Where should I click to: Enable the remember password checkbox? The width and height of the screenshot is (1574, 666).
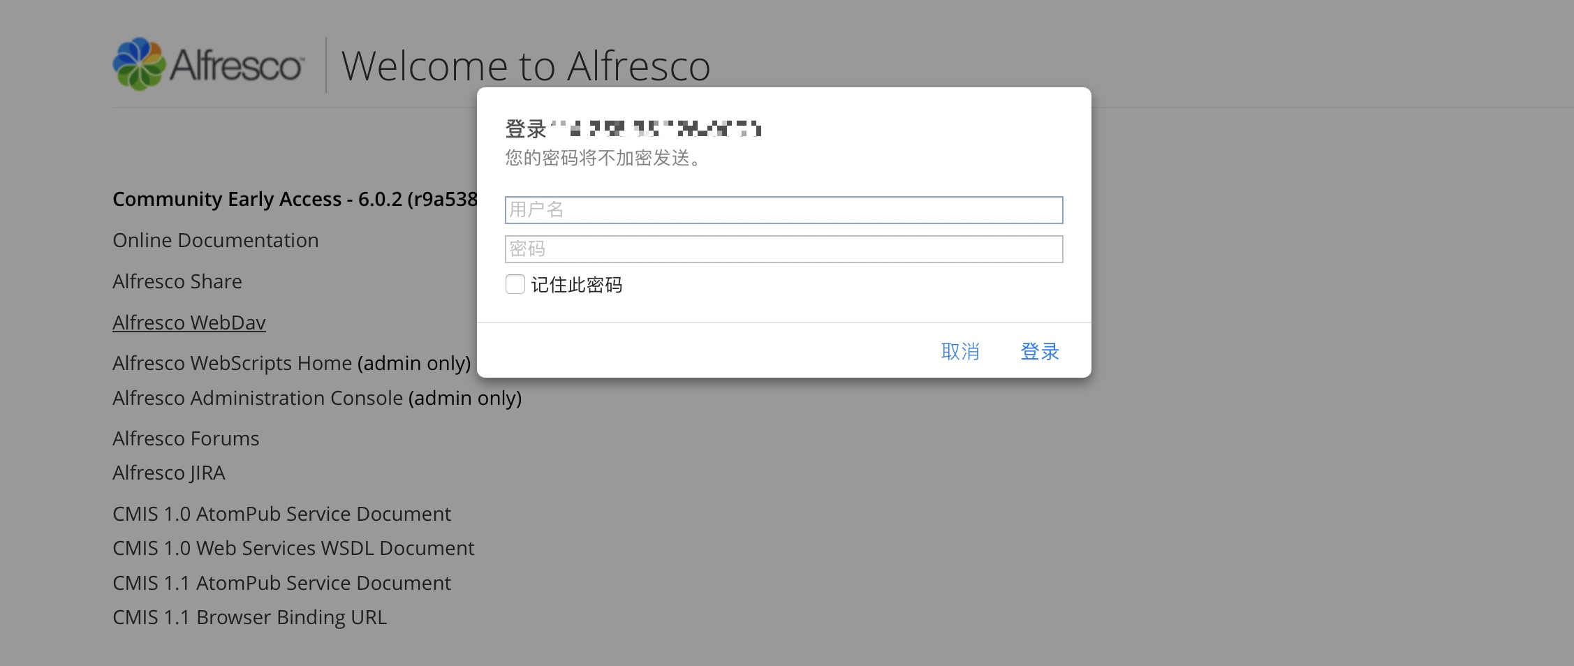tap(515, 284)
